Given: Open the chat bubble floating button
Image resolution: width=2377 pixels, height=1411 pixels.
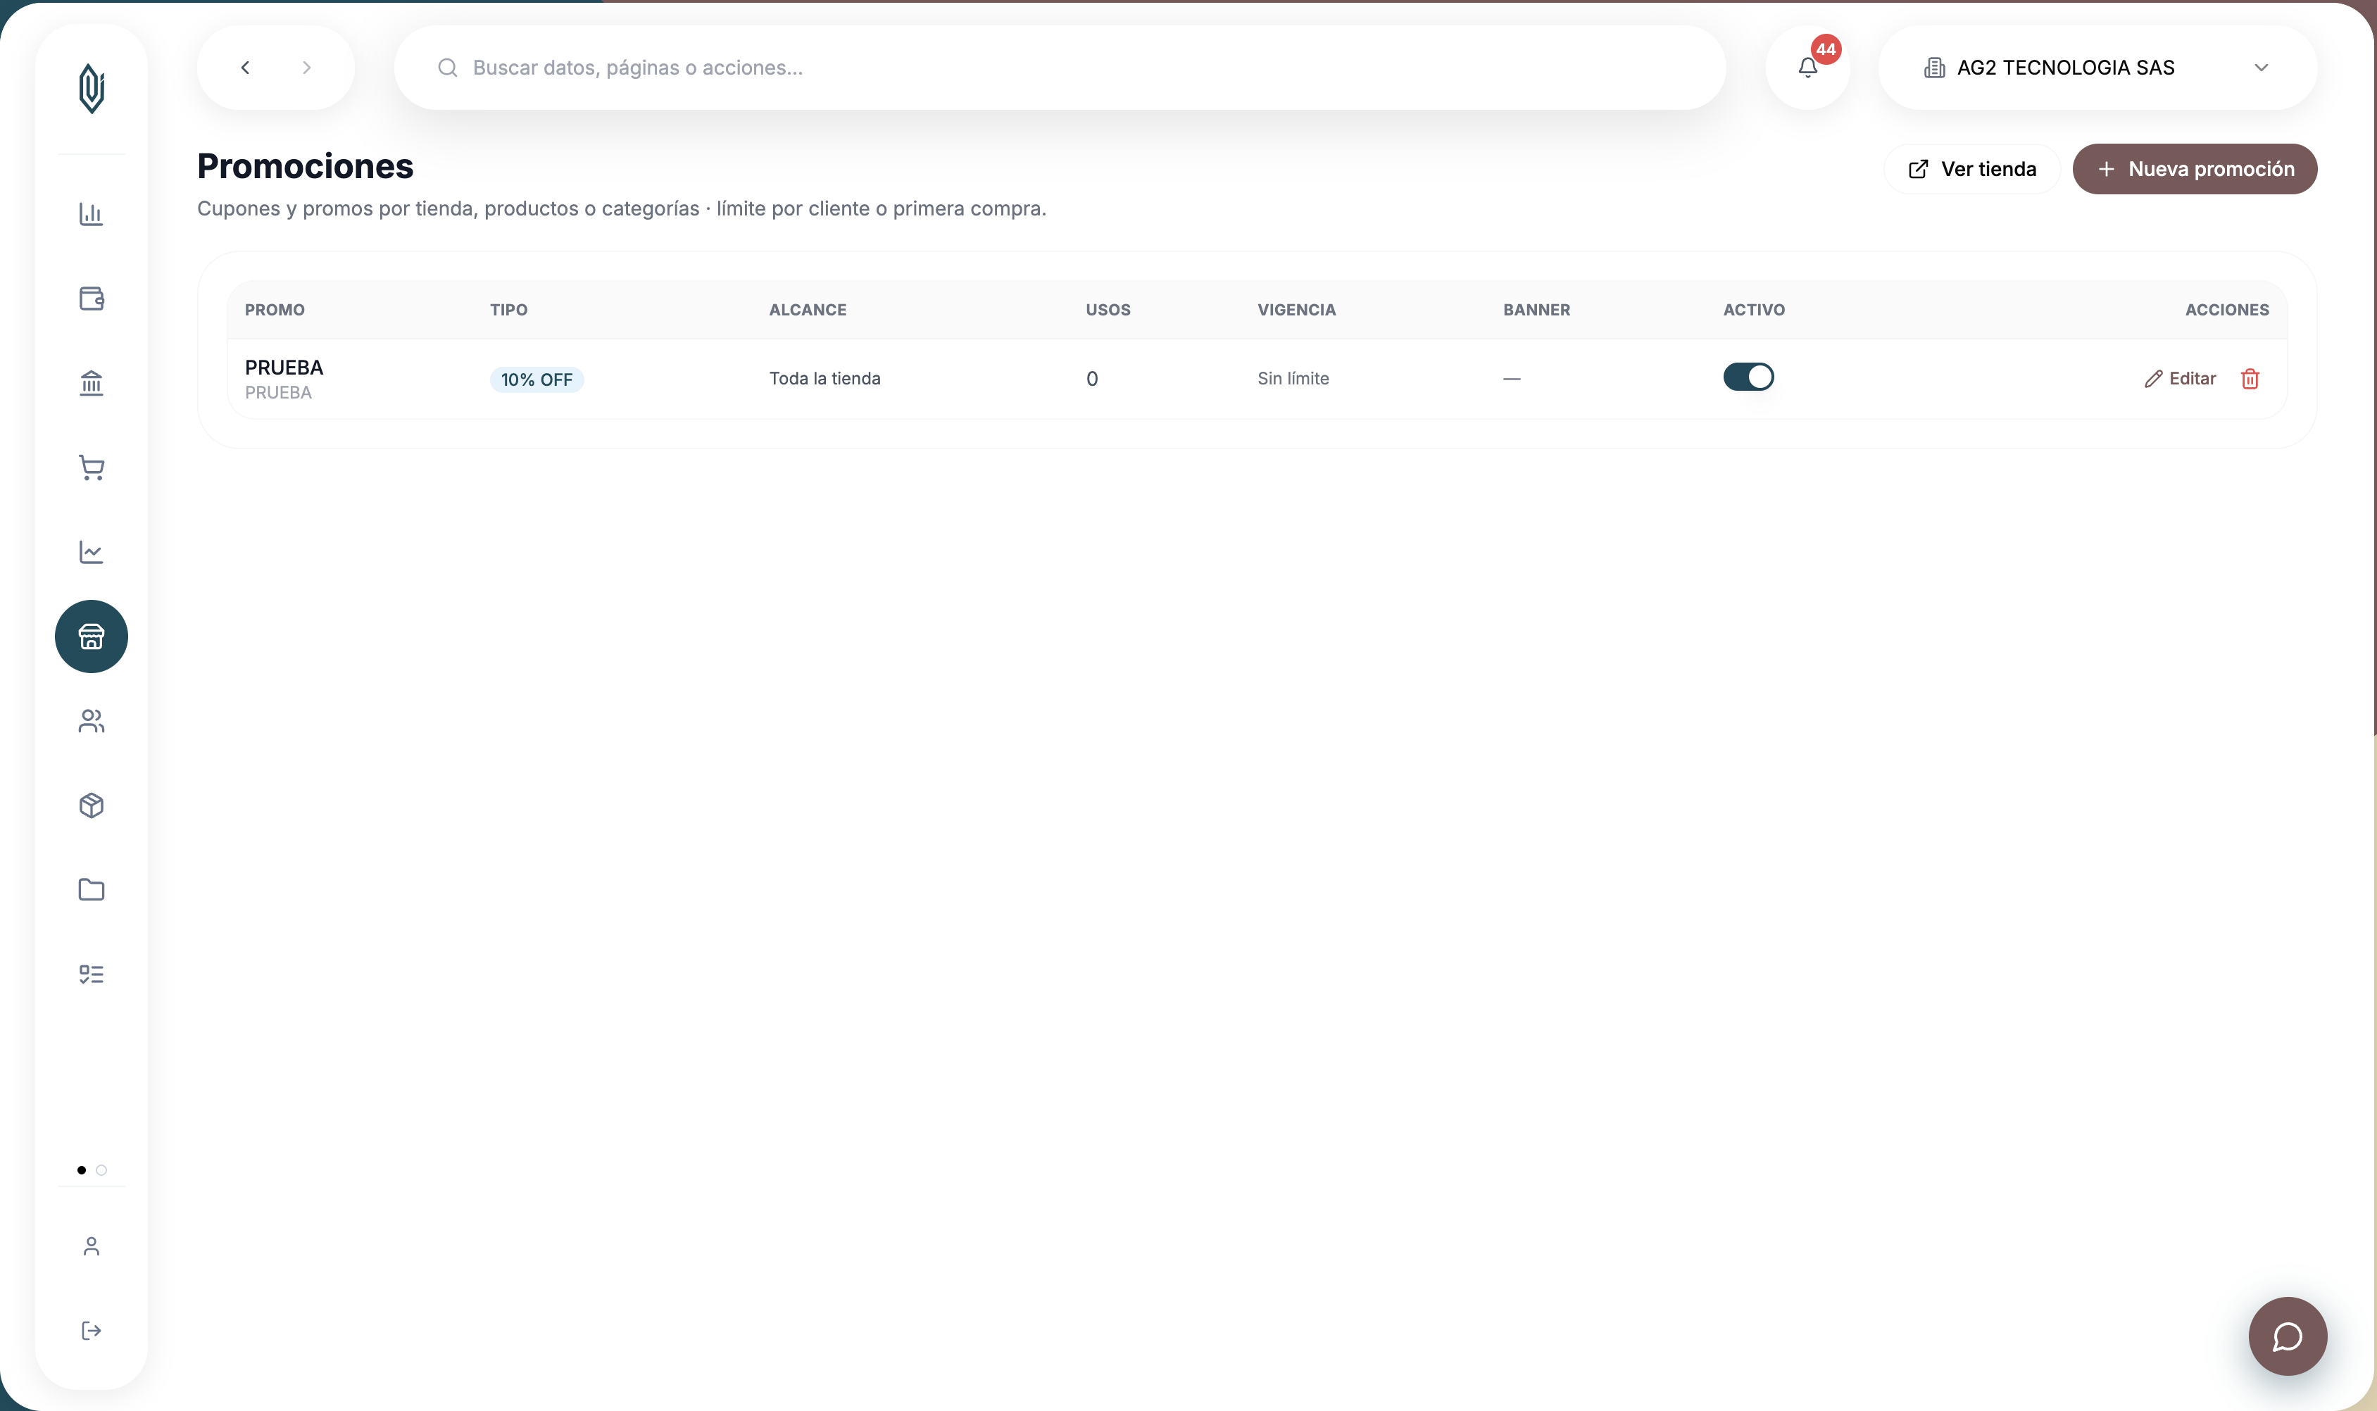Looking at the screenshot, I should pyautogui.click(x=2288, y=1337).
